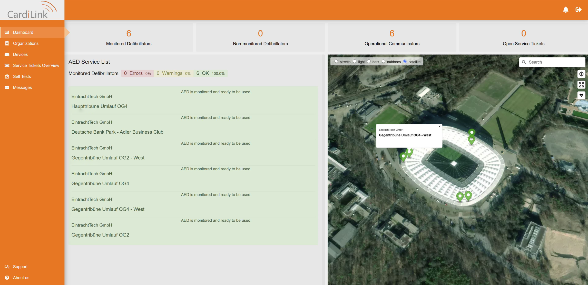
Task: Open Messages menu item
Action: pos(32,87)
